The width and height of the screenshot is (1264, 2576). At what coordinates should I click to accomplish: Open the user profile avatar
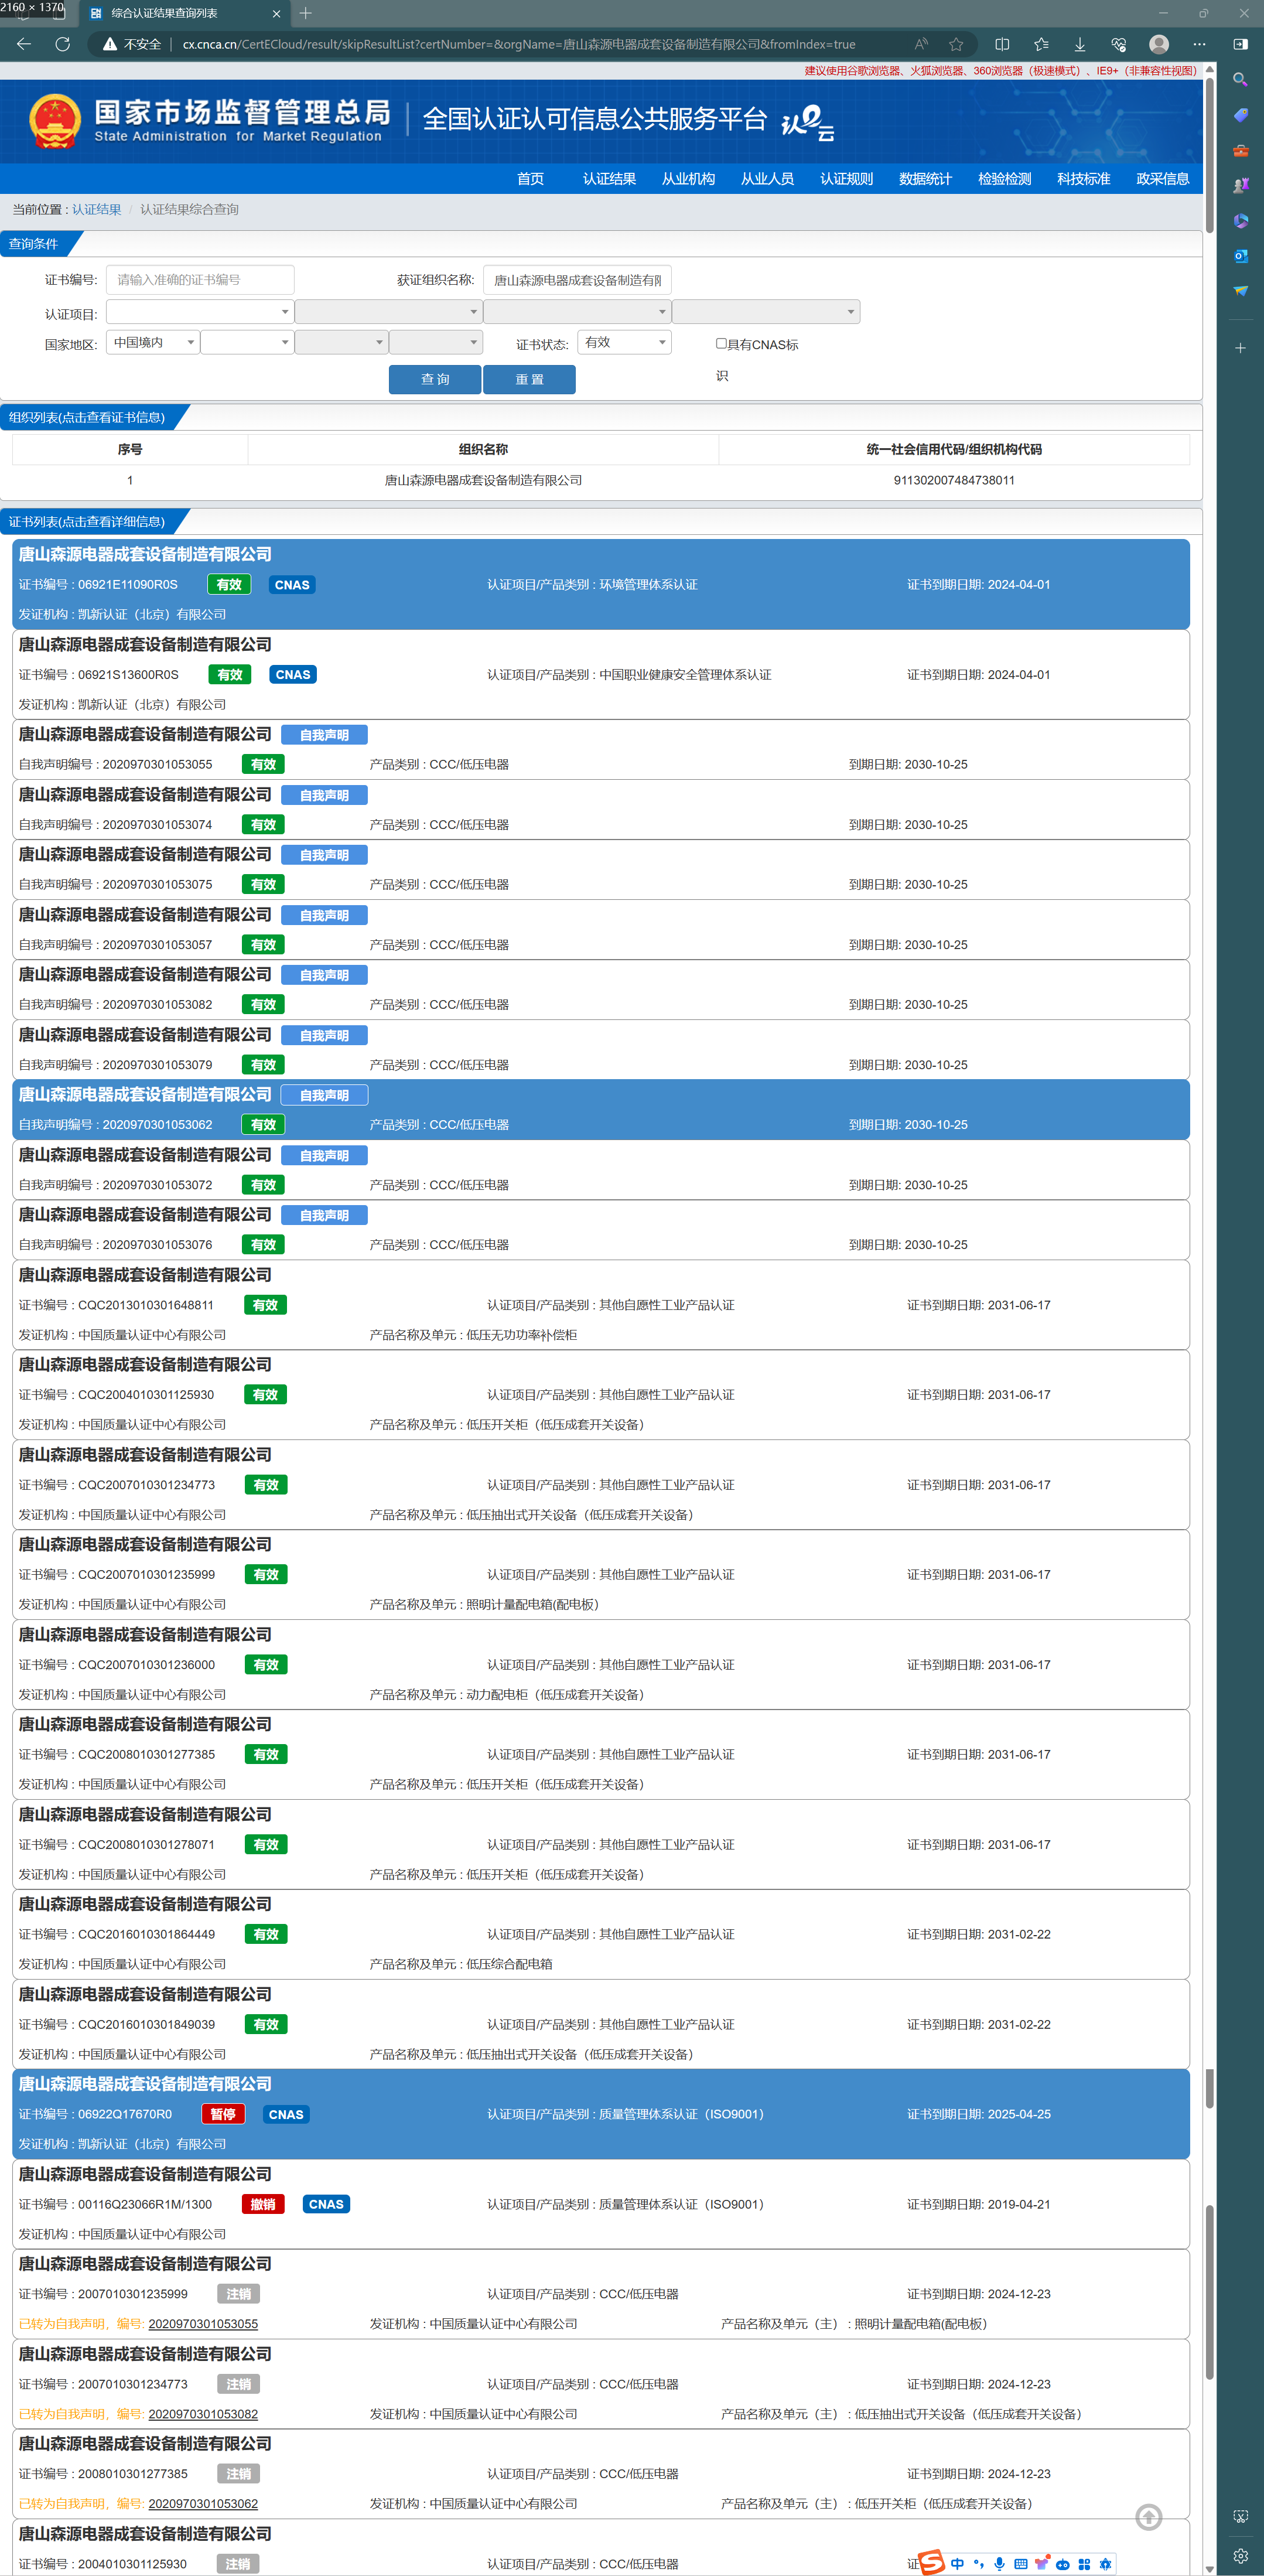tap(1159, 44)
